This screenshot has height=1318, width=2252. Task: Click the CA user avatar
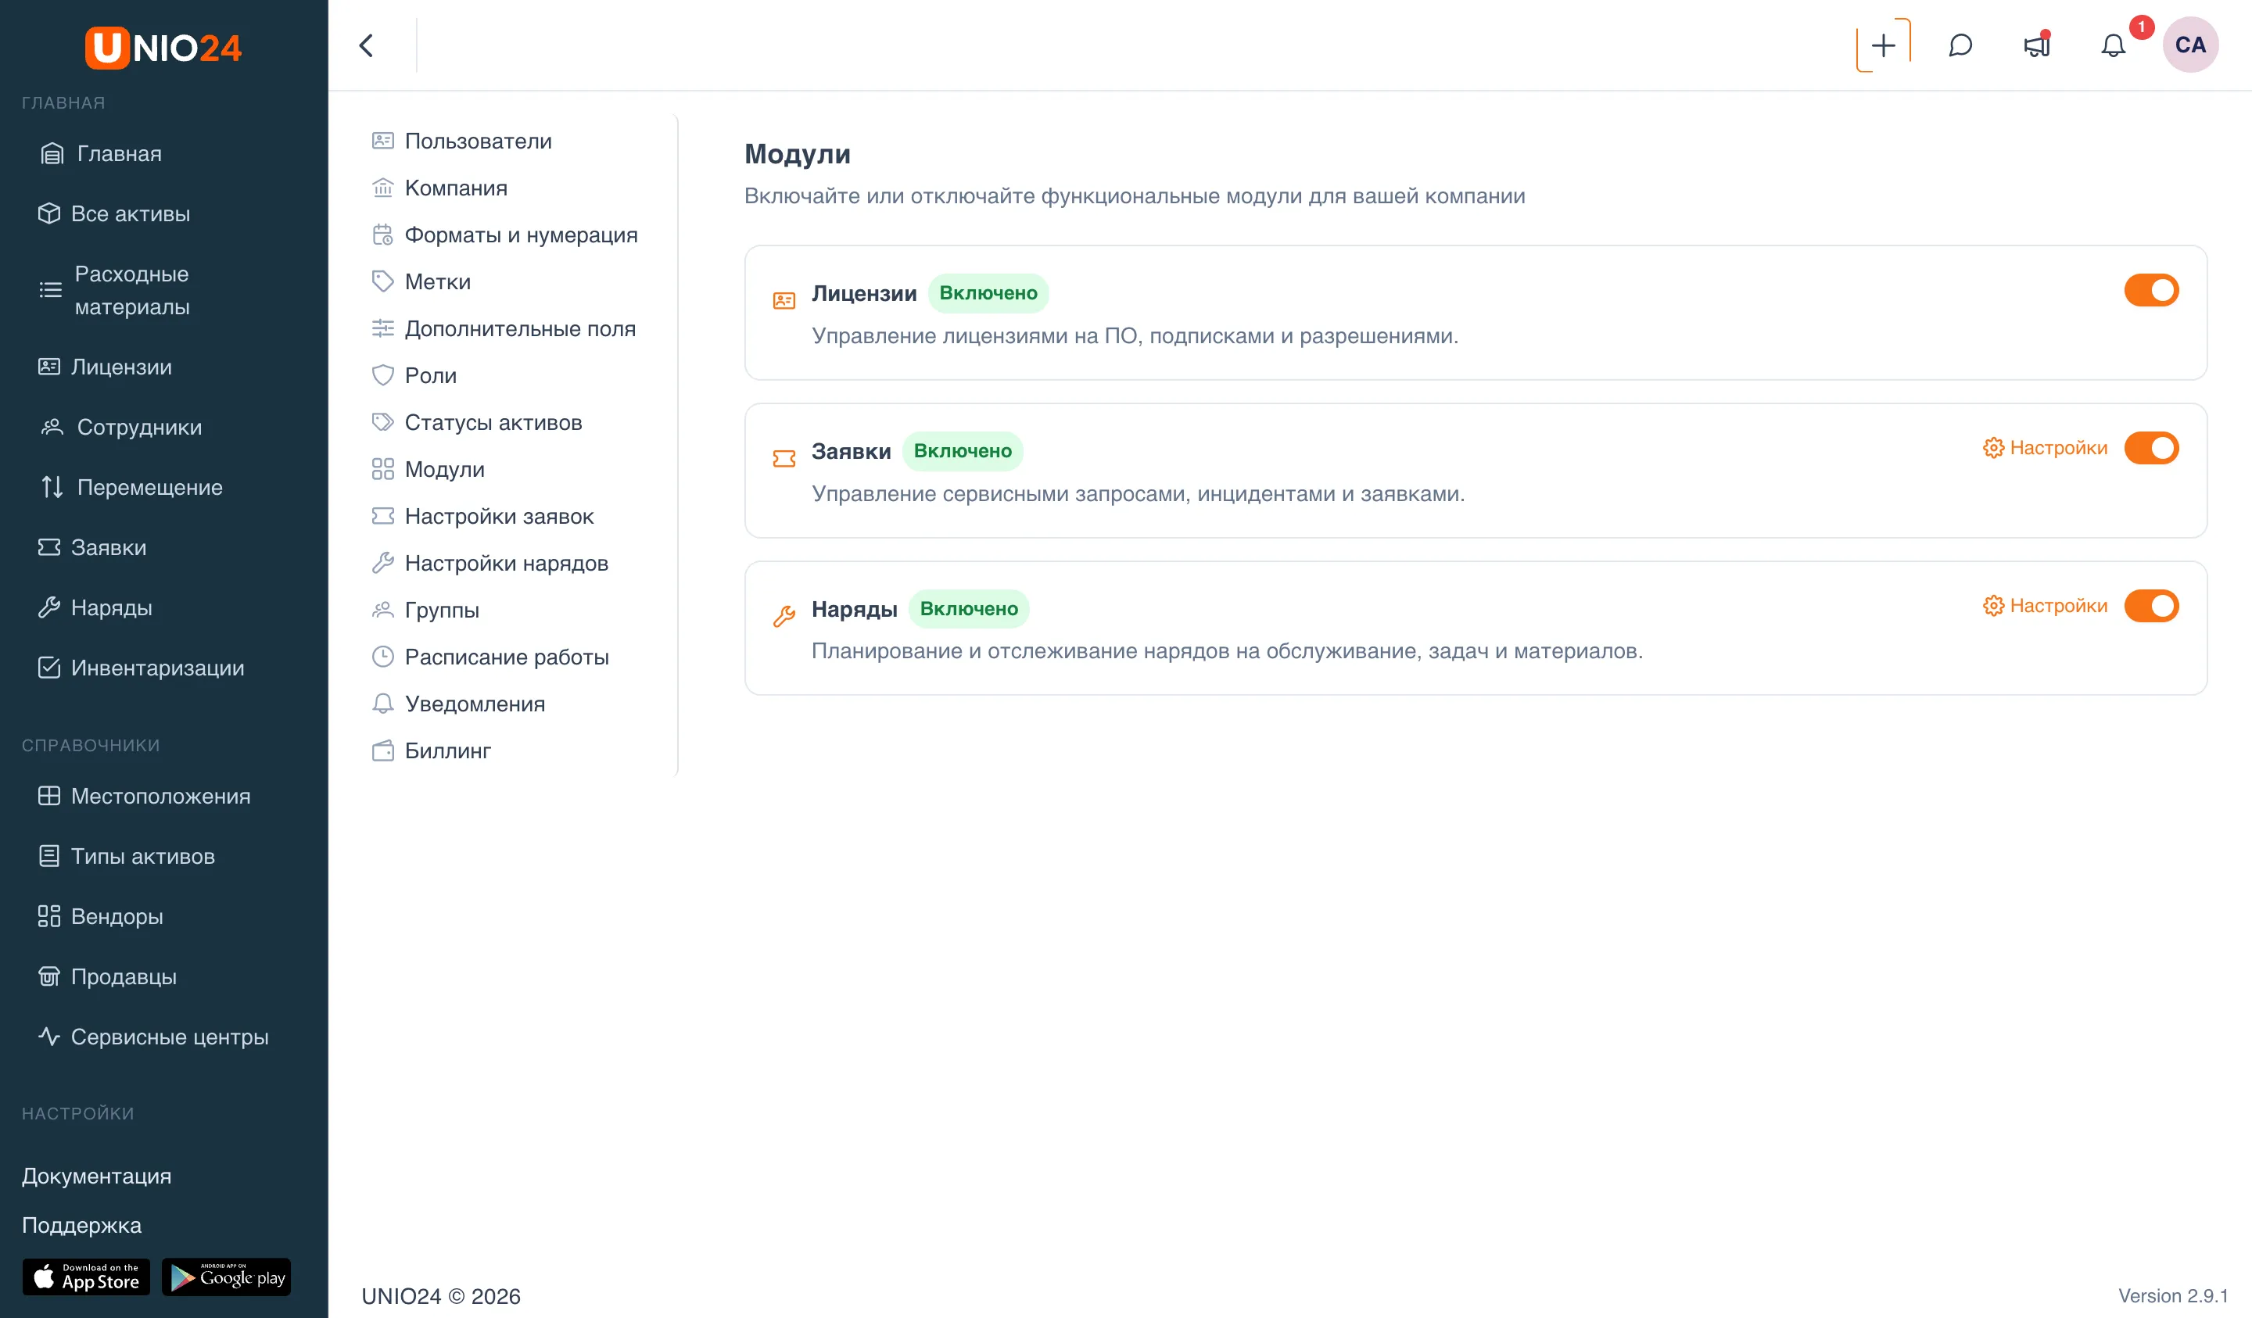(x=2189, y=45)
